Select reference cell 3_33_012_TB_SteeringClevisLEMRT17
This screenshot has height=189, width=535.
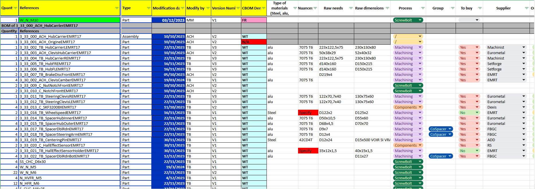(x=69, y=102)
